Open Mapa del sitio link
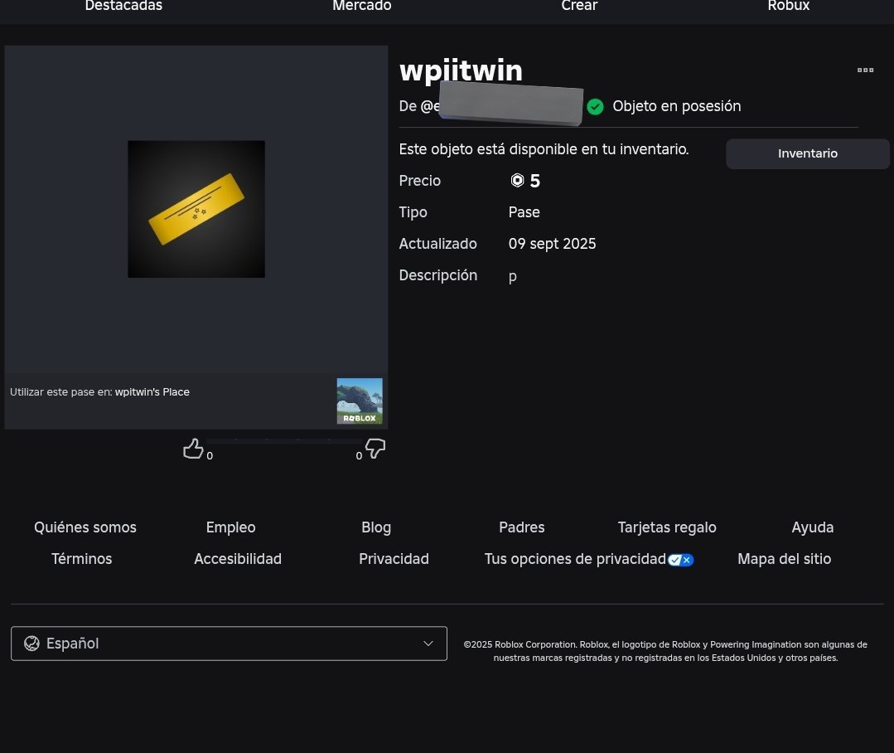This screenshot has width=894, height=753. (x=784, y=559)
